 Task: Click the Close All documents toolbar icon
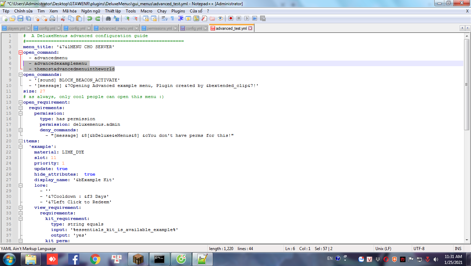click(x=44, y=18)
